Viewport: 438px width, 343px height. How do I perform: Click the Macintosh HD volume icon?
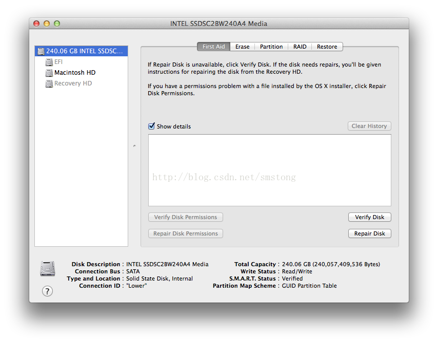coord(49,73)
